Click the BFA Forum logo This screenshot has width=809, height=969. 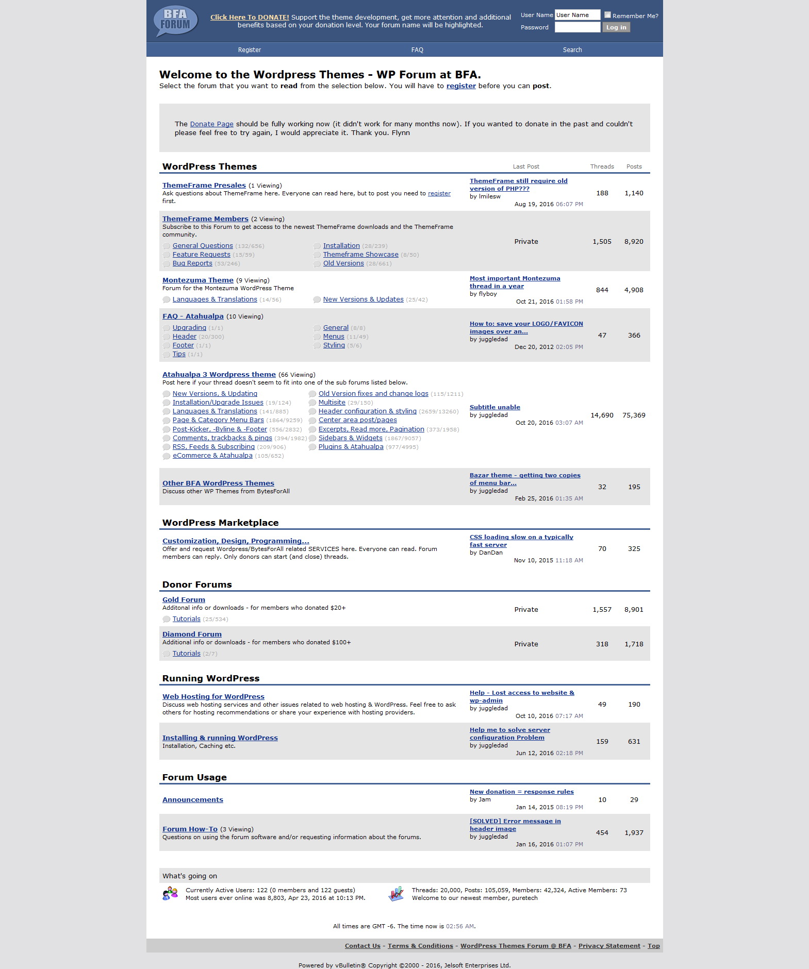175,21
